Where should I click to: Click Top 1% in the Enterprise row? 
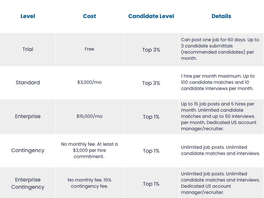pyautogui.click(x=151, y=117)
